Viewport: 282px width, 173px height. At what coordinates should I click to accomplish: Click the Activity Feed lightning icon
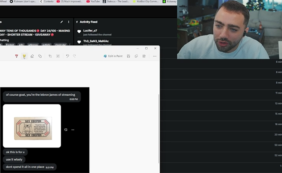point(77,22)
